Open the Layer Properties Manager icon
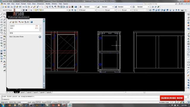Screen dimensions: 190x107 (x=31, y=10)
